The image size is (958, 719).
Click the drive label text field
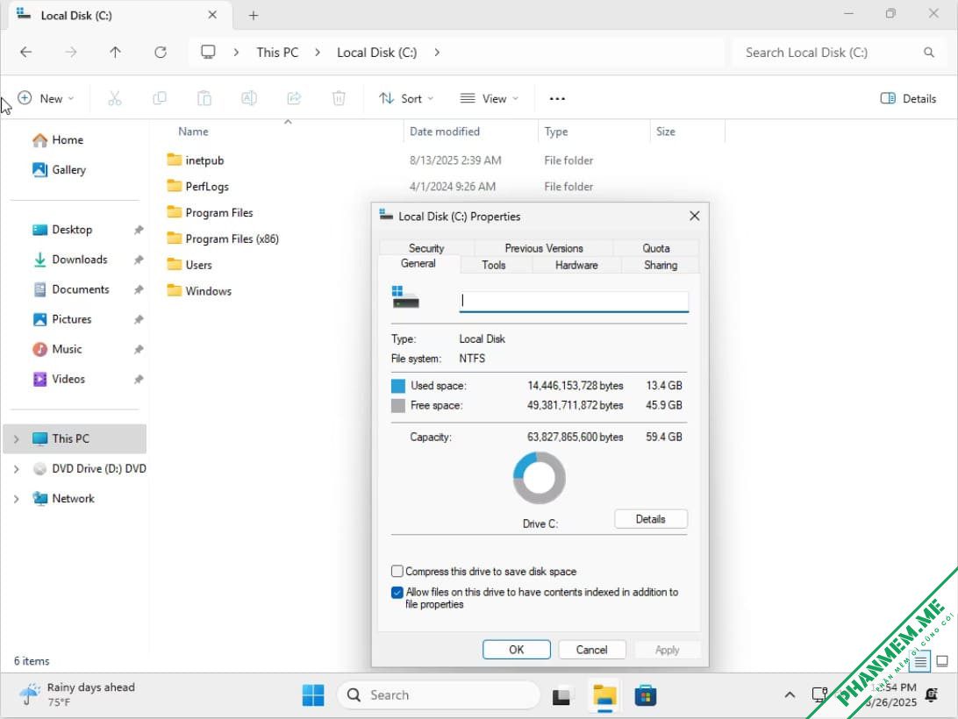click(x=574, y=301)
